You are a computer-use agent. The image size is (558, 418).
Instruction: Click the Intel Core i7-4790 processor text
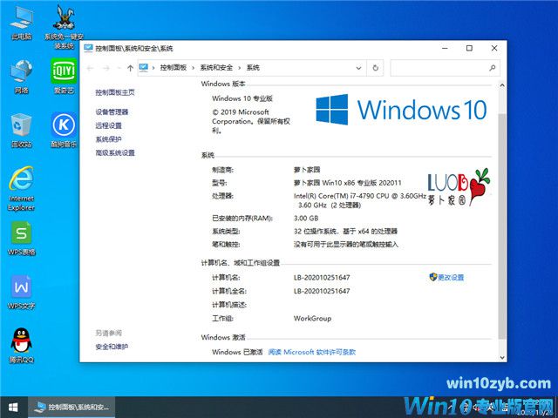(x=360, y=200)
